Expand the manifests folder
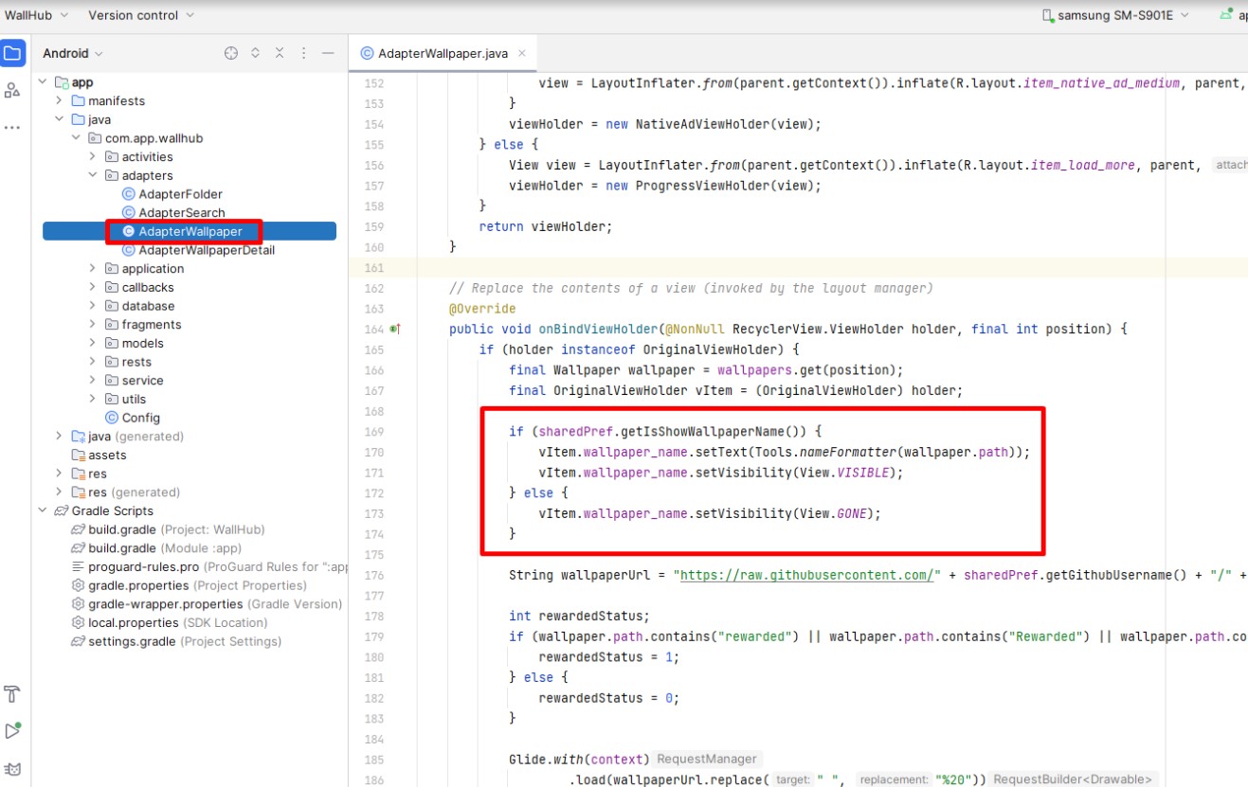This screenshot has width=1248, height=787. click(x=59, y=101)
